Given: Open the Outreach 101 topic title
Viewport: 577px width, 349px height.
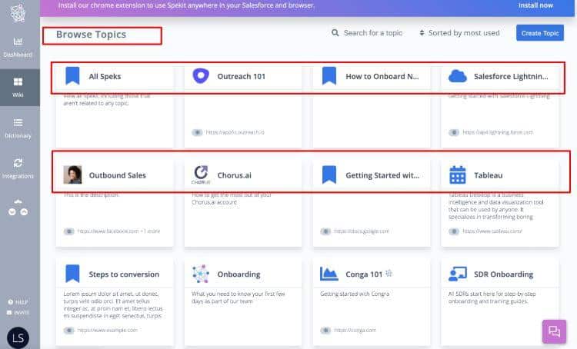Looking at the screenshot, I should (241, 77).
